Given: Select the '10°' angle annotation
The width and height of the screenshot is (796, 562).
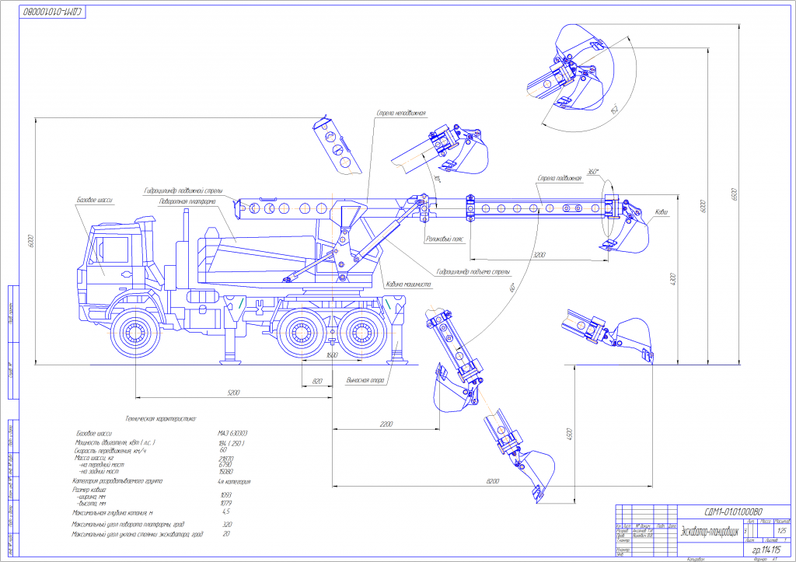Looking at the screenshot, I should click(438, 179).
